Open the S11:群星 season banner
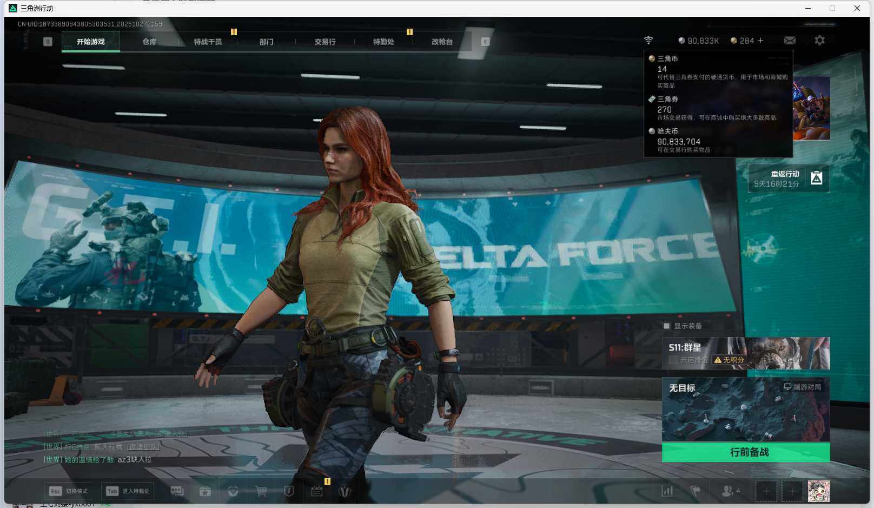874x508 pixels. [x=746, y=353]
